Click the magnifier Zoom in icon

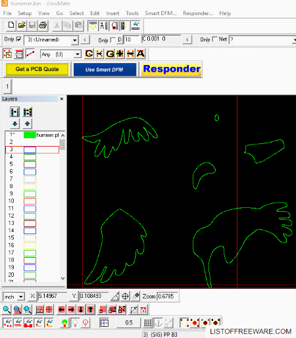[7, 310]
